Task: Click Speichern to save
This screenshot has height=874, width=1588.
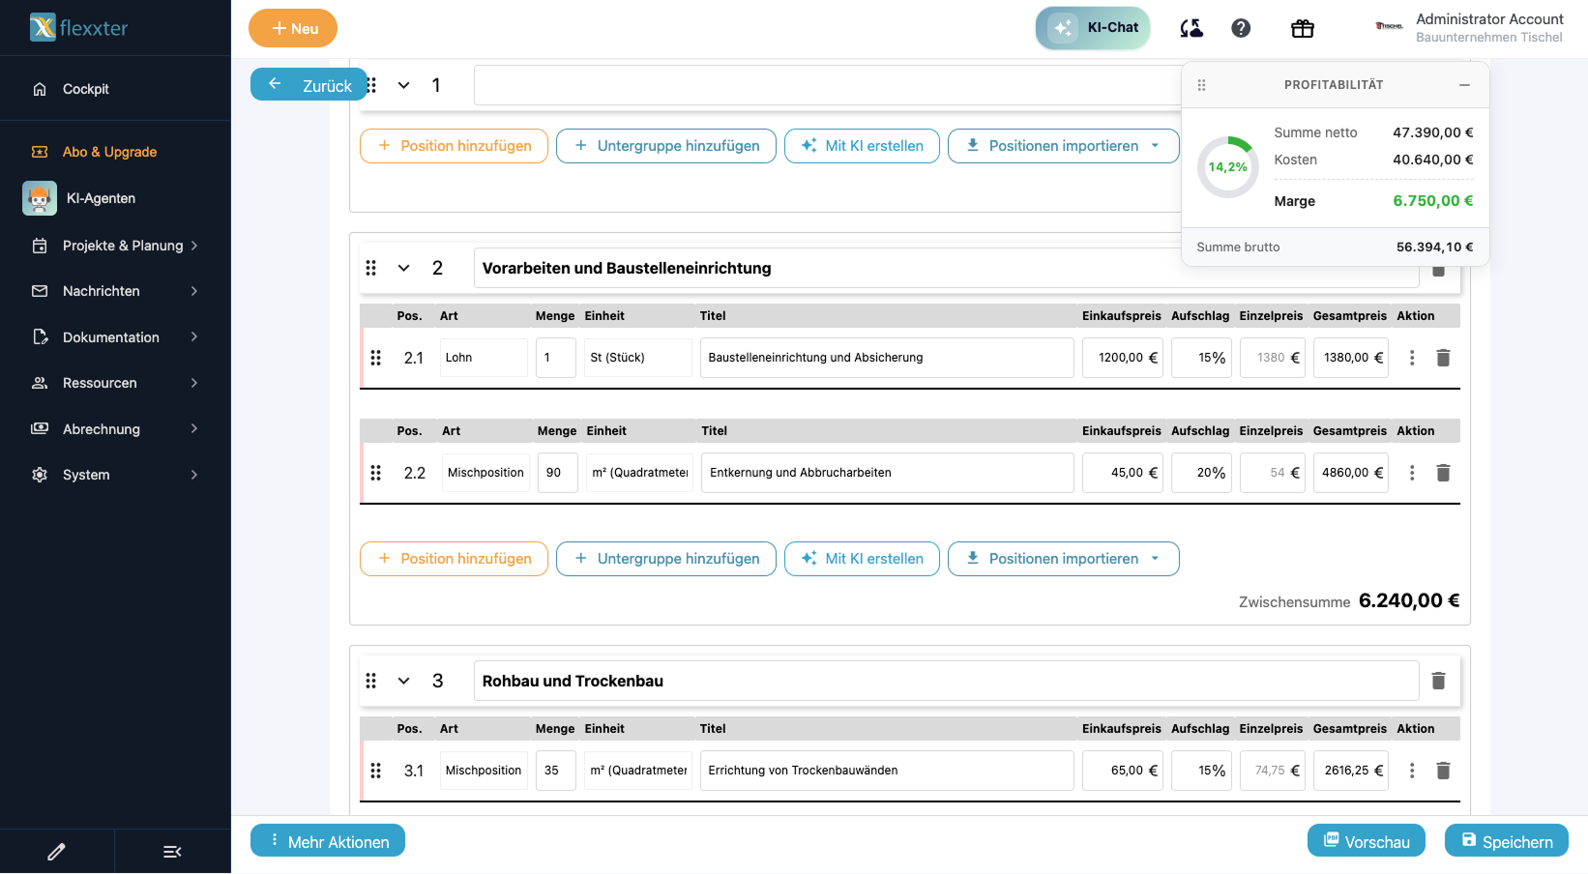Action: click(x=1507, y=841)
